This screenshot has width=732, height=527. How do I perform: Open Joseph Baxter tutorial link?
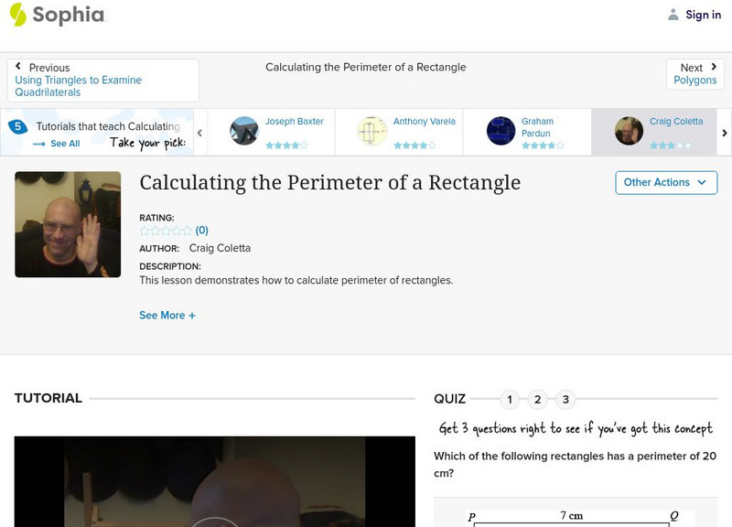[294, 122]
